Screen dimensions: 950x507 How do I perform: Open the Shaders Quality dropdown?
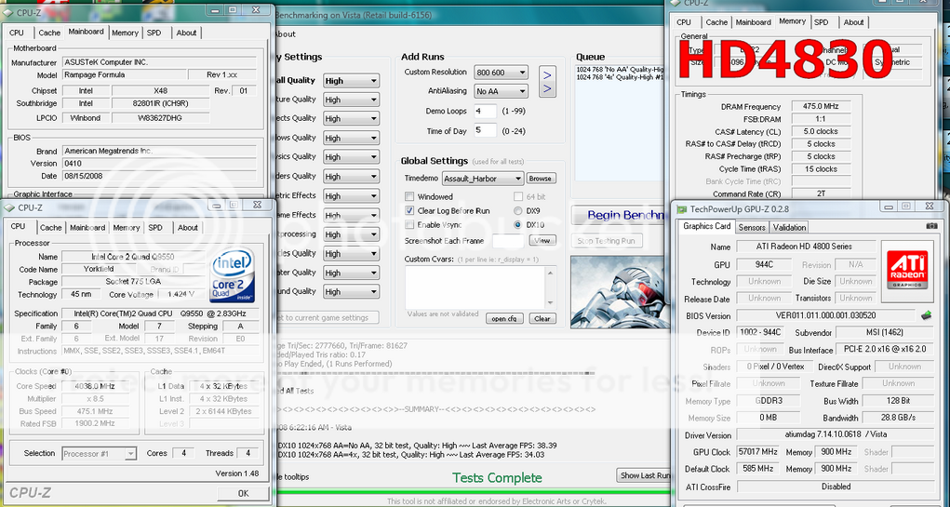point(352,176)
